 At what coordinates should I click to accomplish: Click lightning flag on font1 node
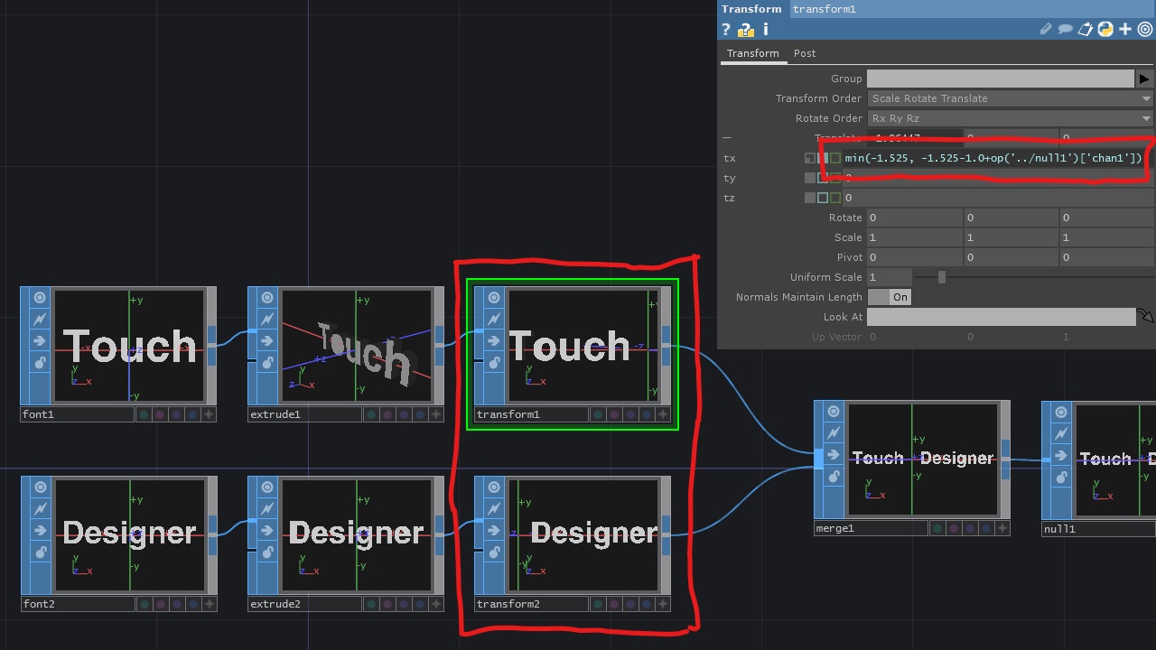pos(41,320)
